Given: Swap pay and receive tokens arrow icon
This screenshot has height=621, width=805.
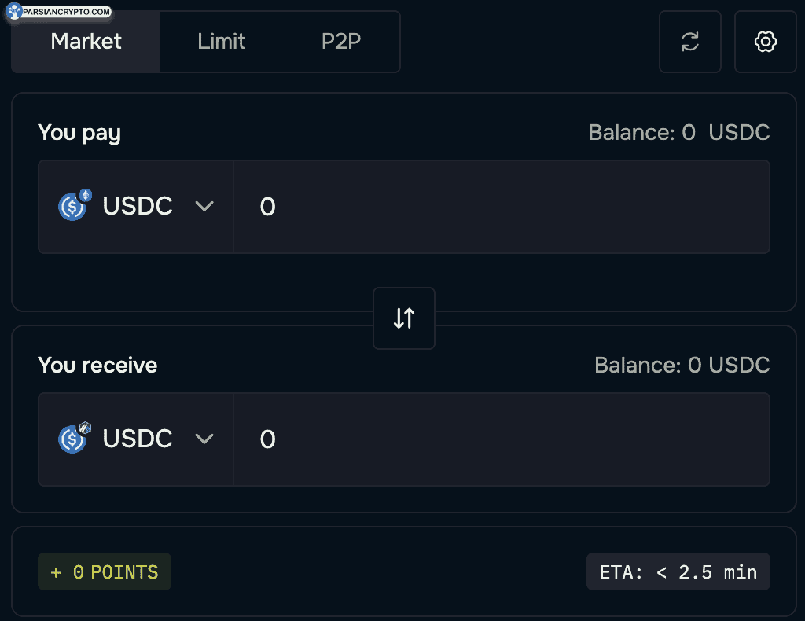Looking at the screenshot, I should pyautogui.click(x=404, y=318).
